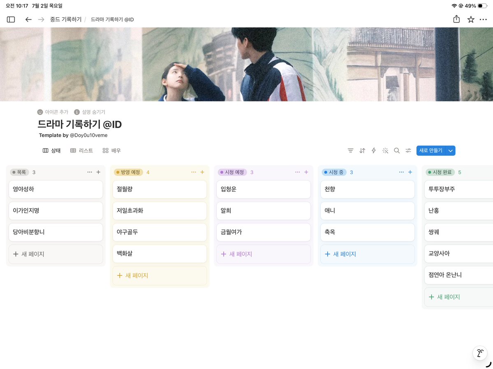Open the 축옥 card
The width and height of the screenshot is (493, 369).
[368, 232]
